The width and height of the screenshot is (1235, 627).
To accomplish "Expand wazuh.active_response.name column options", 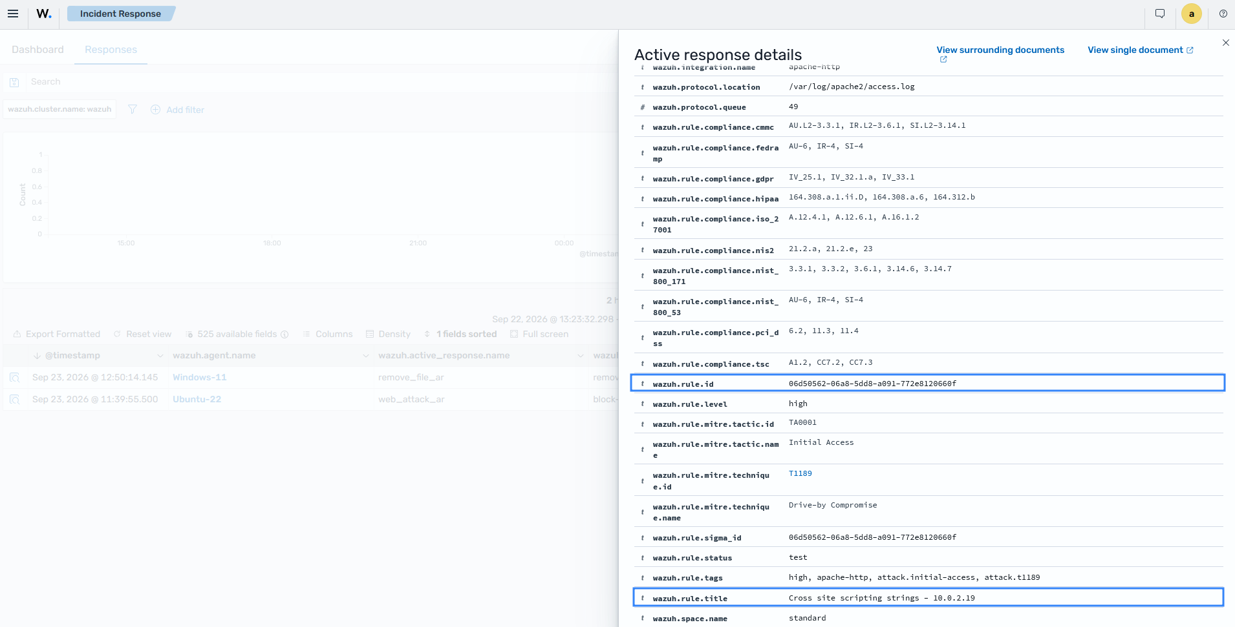I will 580,356.
